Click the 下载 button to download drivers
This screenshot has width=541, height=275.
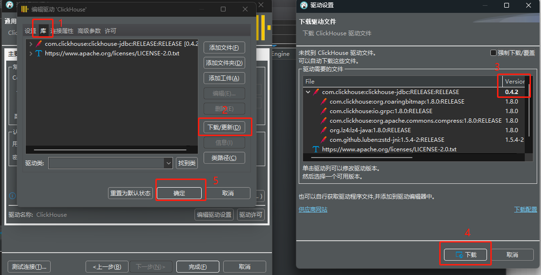click(x=465, y=254)
